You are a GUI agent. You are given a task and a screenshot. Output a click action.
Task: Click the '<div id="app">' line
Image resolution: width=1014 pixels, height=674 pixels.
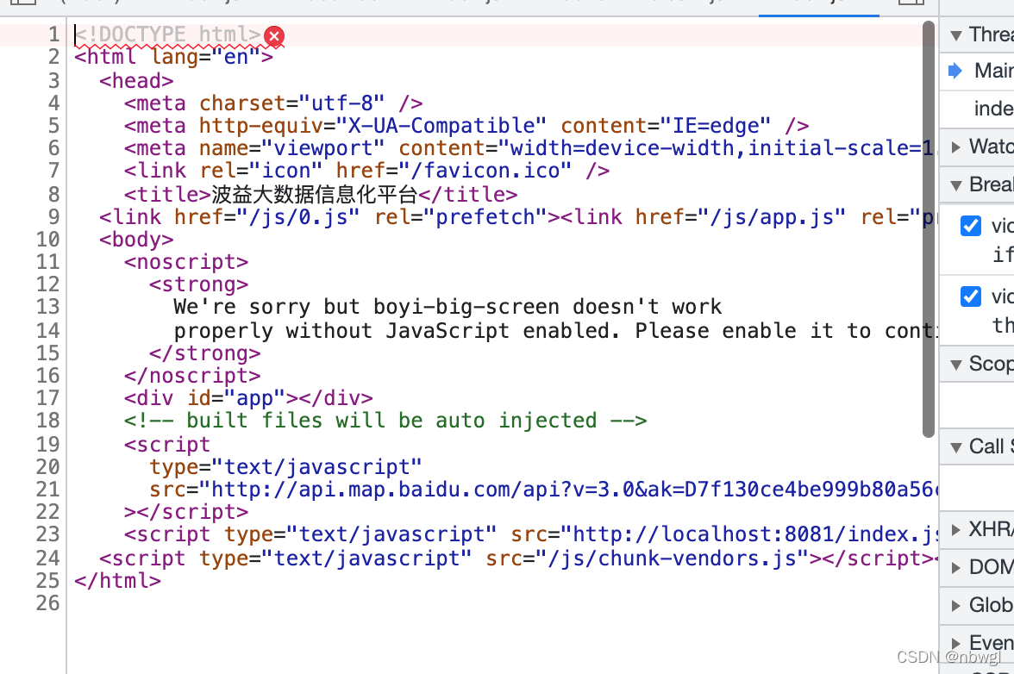(x=248, y=399)
